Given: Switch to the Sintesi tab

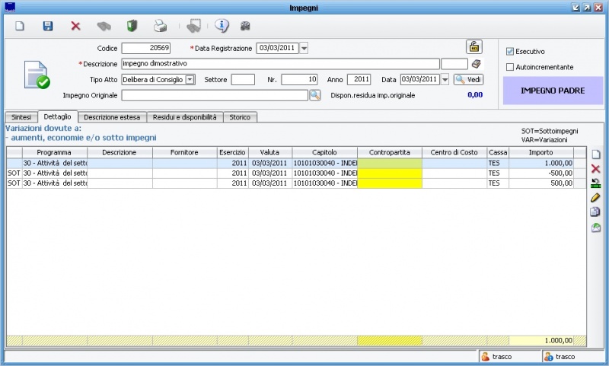Looking at the screenshot, I should click(x=21, y=117).
